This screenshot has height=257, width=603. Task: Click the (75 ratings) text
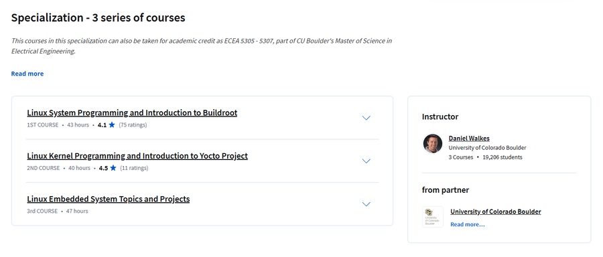point(133,125)
